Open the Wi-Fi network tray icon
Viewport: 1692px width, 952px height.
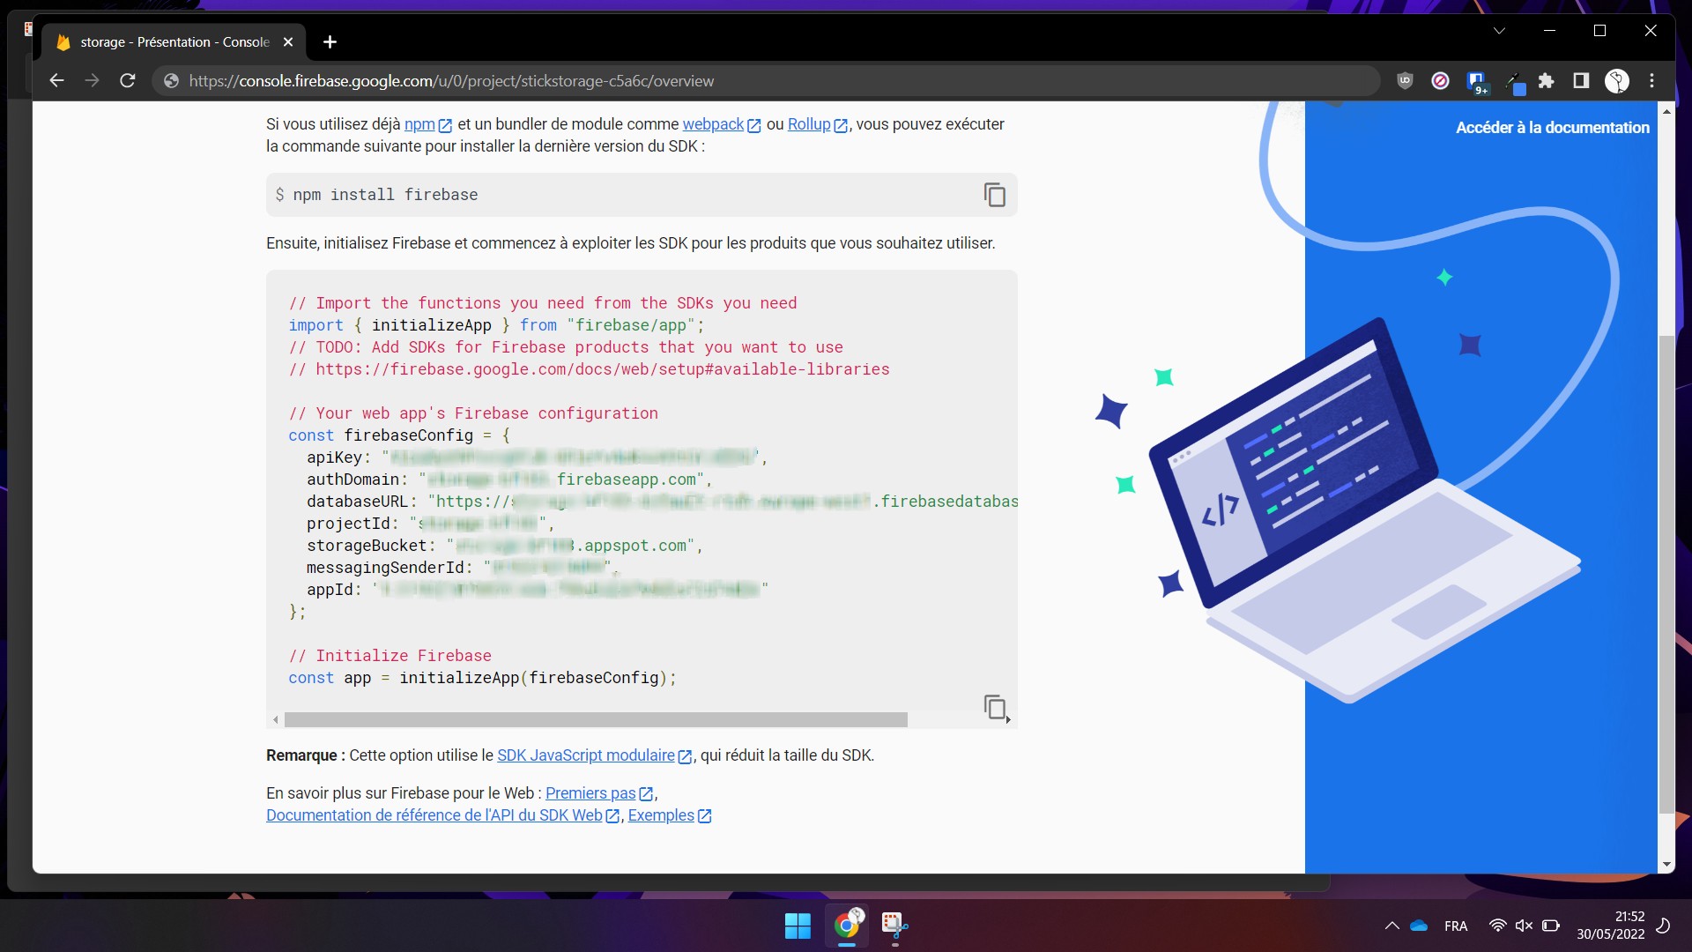tap(1497, 926)
